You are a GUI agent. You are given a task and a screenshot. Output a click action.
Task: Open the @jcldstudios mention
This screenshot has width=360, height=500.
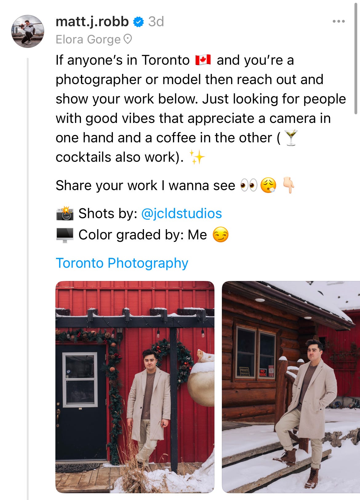[182, 213]
